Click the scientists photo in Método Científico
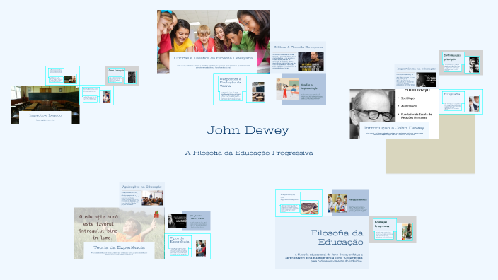This screenshot has width=498, height=280. [x=337, y=203]
